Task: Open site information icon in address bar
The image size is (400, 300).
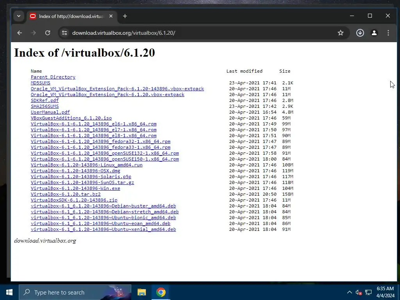Action: 64,33
